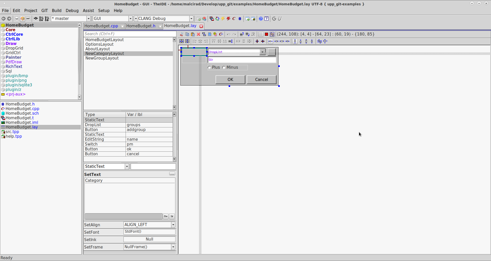Click the generate C++ code icon
491x261 pixels.
point(221,34)
